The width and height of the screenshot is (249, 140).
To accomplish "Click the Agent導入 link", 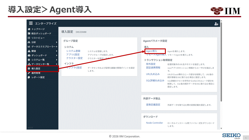I will point(152,51).
